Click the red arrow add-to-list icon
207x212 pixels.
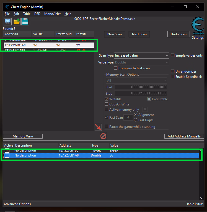click(x=98, y=127)
